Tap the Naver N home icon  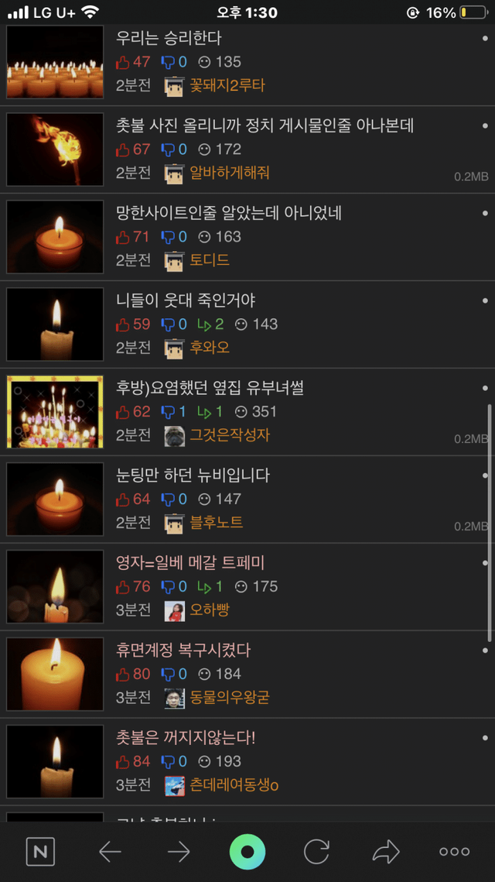[40, 852]
